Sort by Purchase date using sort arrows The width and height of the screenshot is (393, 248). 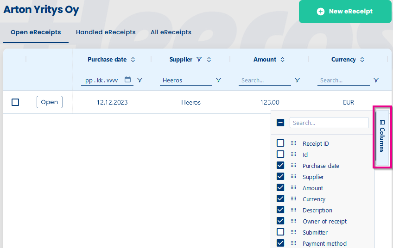point(133,60)
